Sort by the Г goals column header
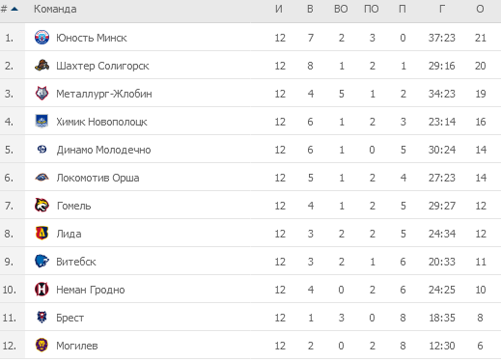 (442, 9)
